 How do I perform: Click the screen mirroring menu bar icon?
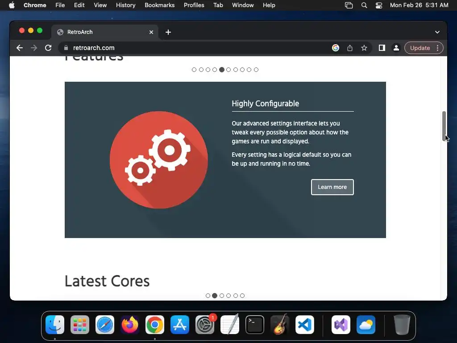pos(349,5)
